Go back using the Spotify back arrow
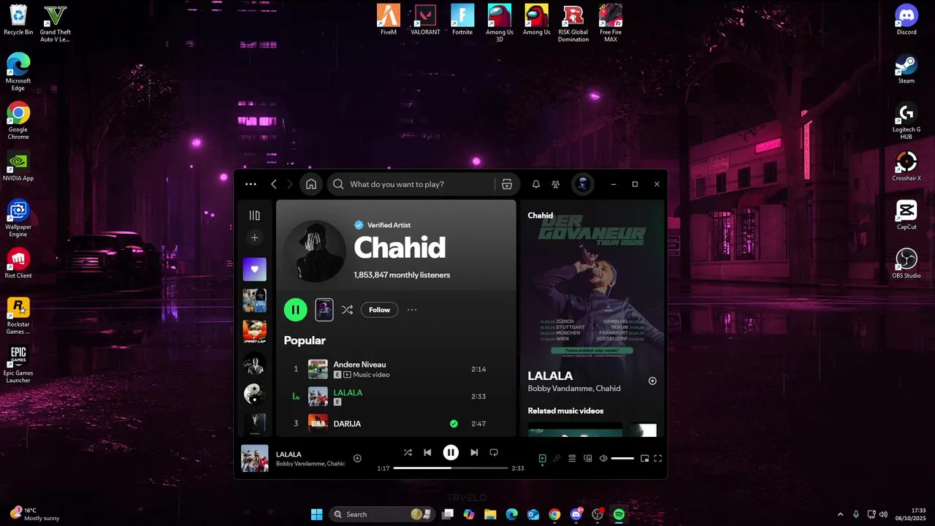The image size is (935, 526). tap(274, 184)
